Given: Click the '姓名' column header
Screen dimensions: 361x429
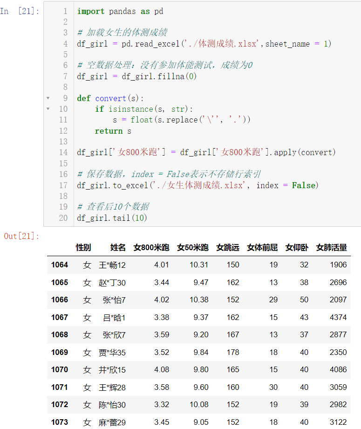Looking at the screenshot, I should pos(118,248).
